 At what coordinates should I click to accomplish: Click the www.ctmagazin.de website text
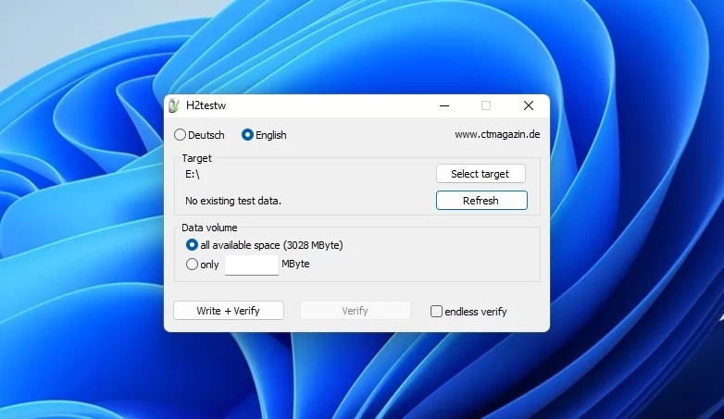(x=496, y=135)
